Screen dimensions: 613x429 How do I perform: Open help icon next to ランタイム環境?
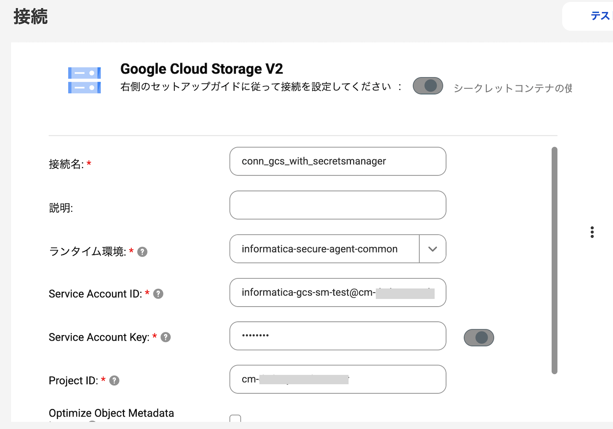coord(143,252)
